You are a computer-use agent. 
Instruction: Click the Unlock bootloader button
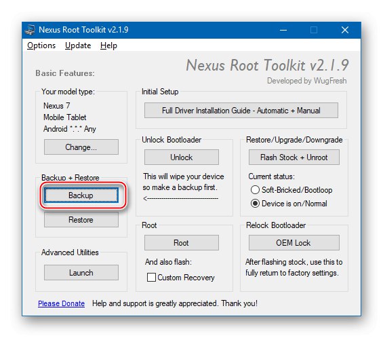pos(182,157)
